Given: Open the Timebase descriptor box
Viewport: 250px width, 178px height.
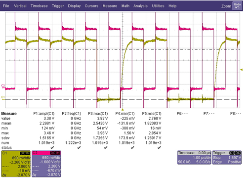Looking at the screenshot, I should [x=194, y=157].
